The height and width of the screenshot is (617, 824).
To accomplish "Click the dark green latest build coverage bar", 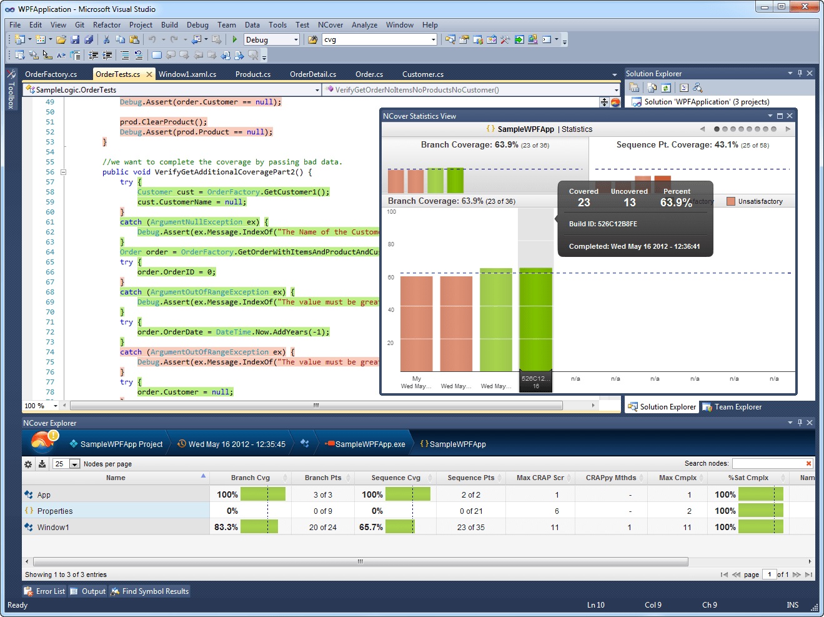I will point(535,319).
